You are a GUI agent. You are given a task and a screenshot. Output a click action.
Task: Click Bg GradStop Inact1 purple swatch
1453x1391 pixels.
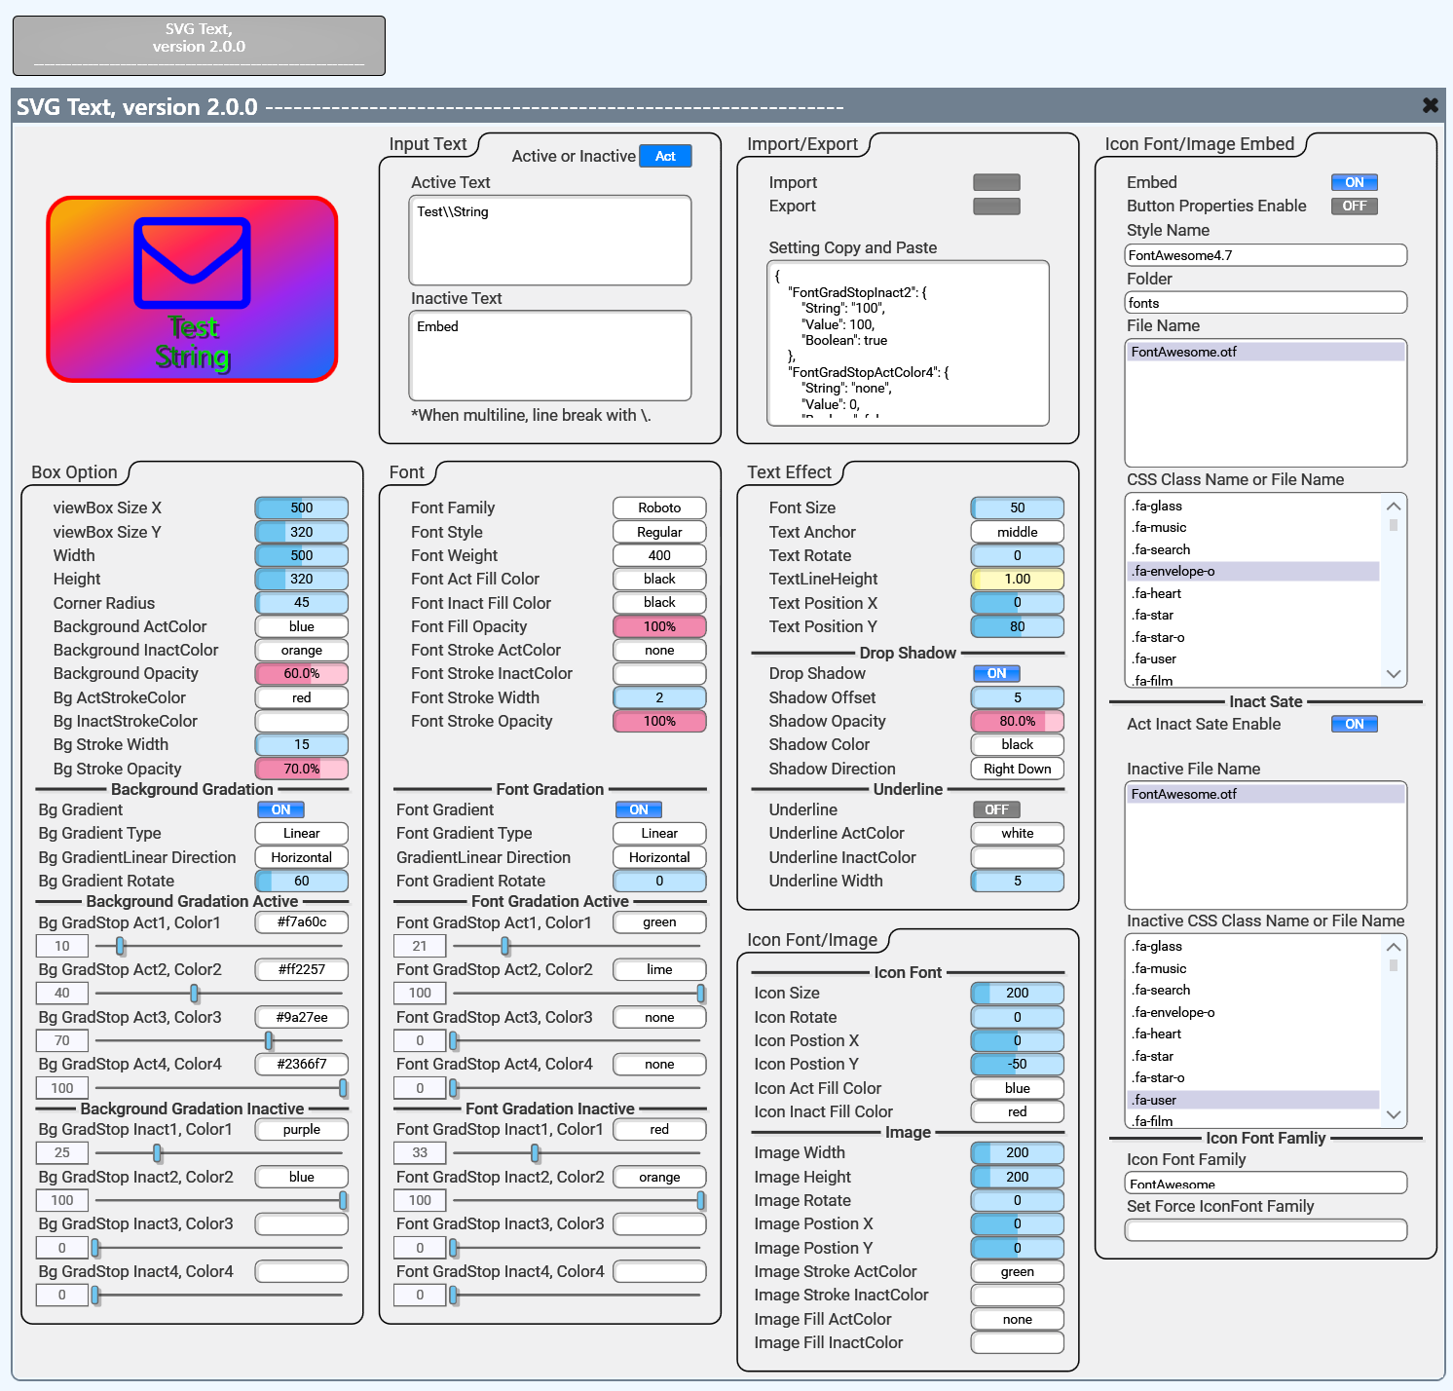click(302, 1129)
